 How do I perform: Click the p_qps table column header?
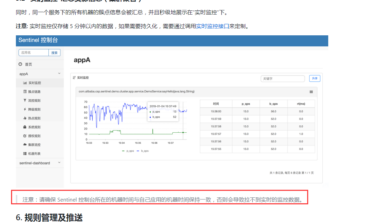(246, 104)
